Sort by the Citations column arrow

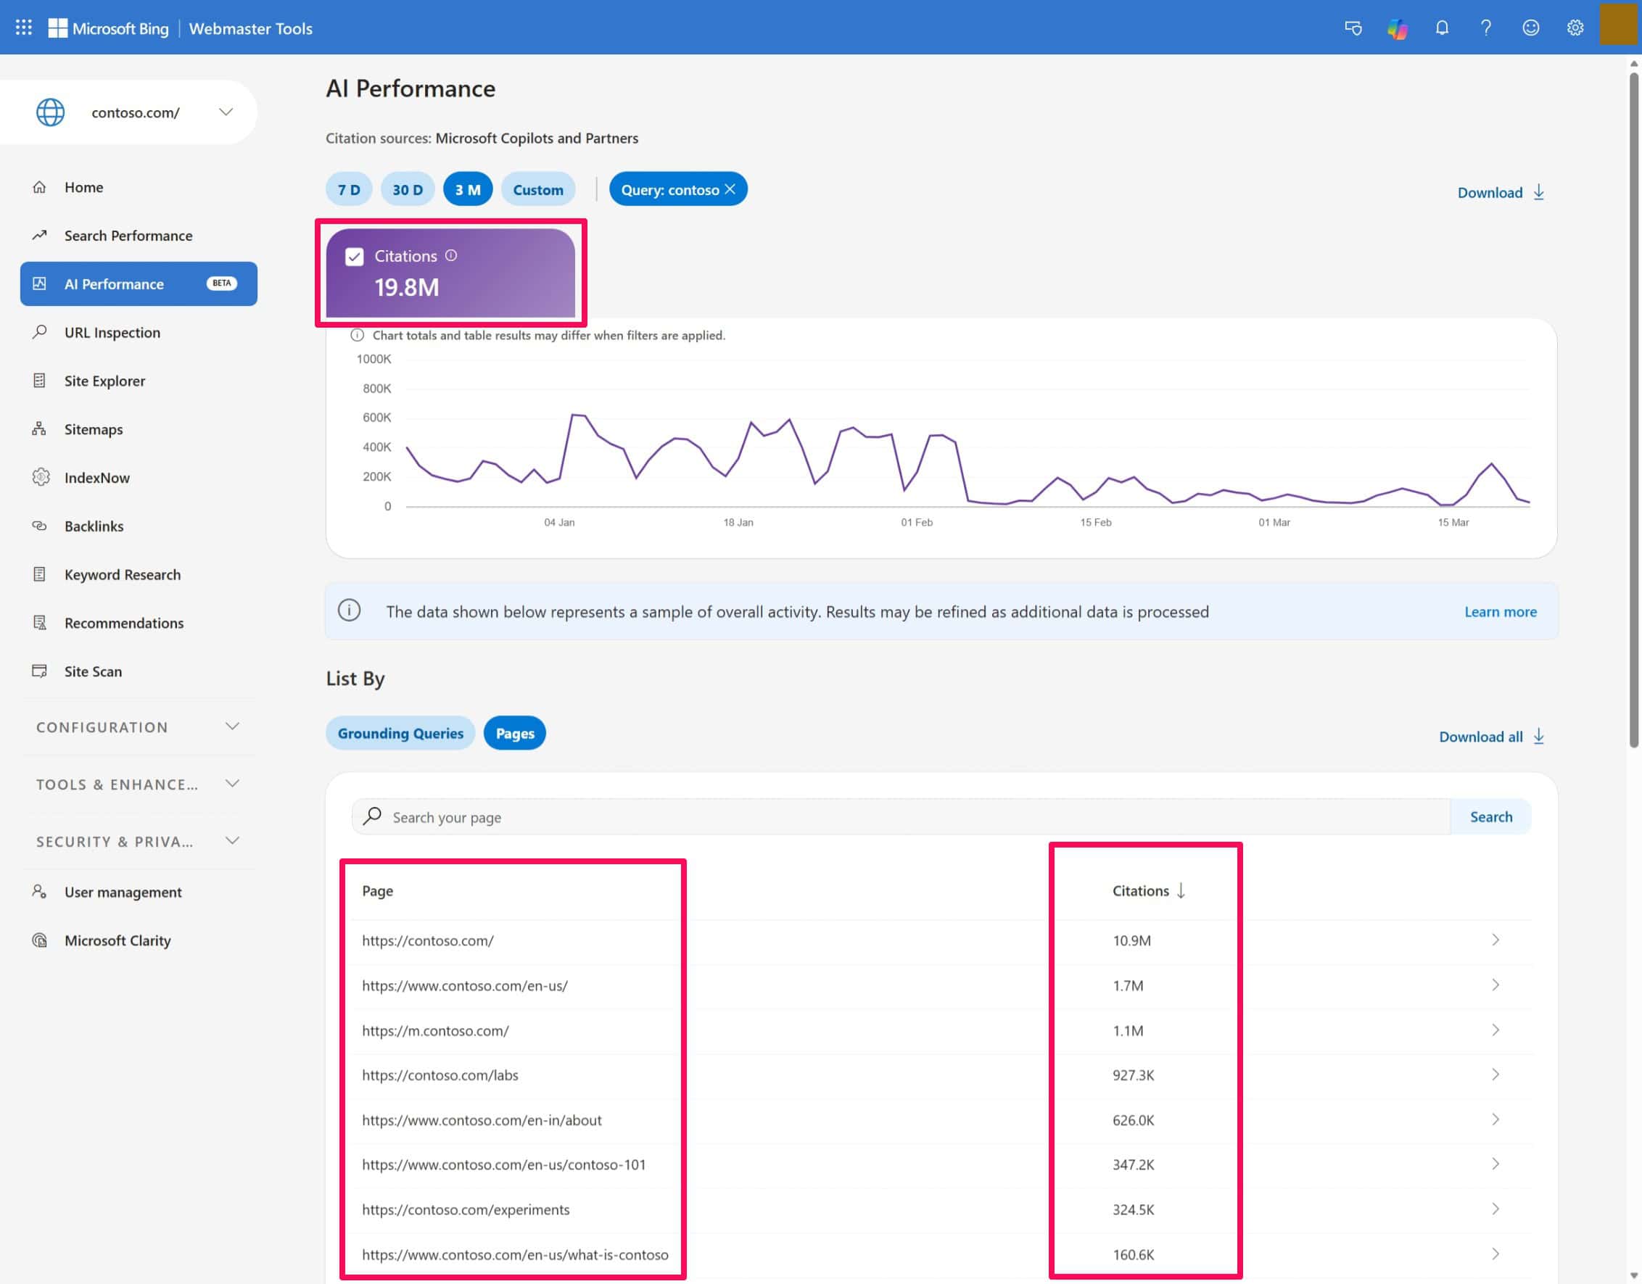[x=1181, y=891]
